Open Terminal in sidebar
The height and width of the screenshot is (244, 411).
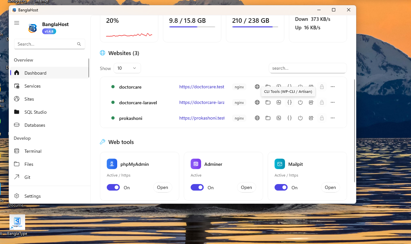point(49,151)
